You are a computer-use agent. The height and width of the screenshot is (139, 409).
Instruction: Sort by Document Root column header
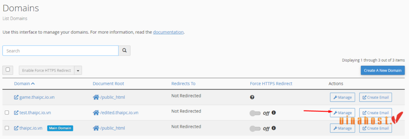(108, 83)
